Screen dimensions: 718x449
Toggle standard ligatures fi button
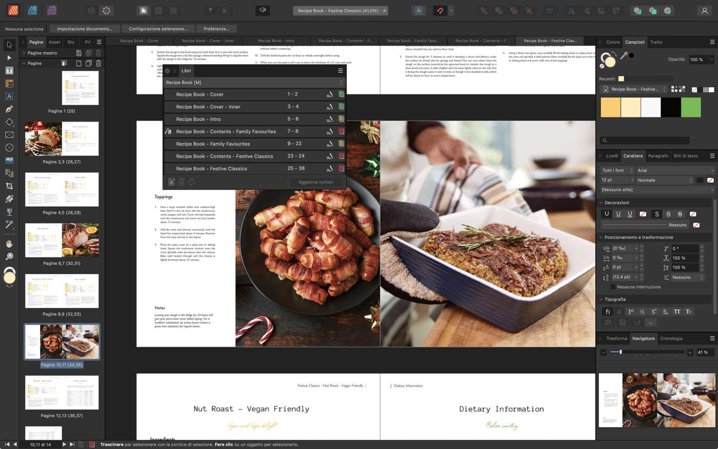608,311
